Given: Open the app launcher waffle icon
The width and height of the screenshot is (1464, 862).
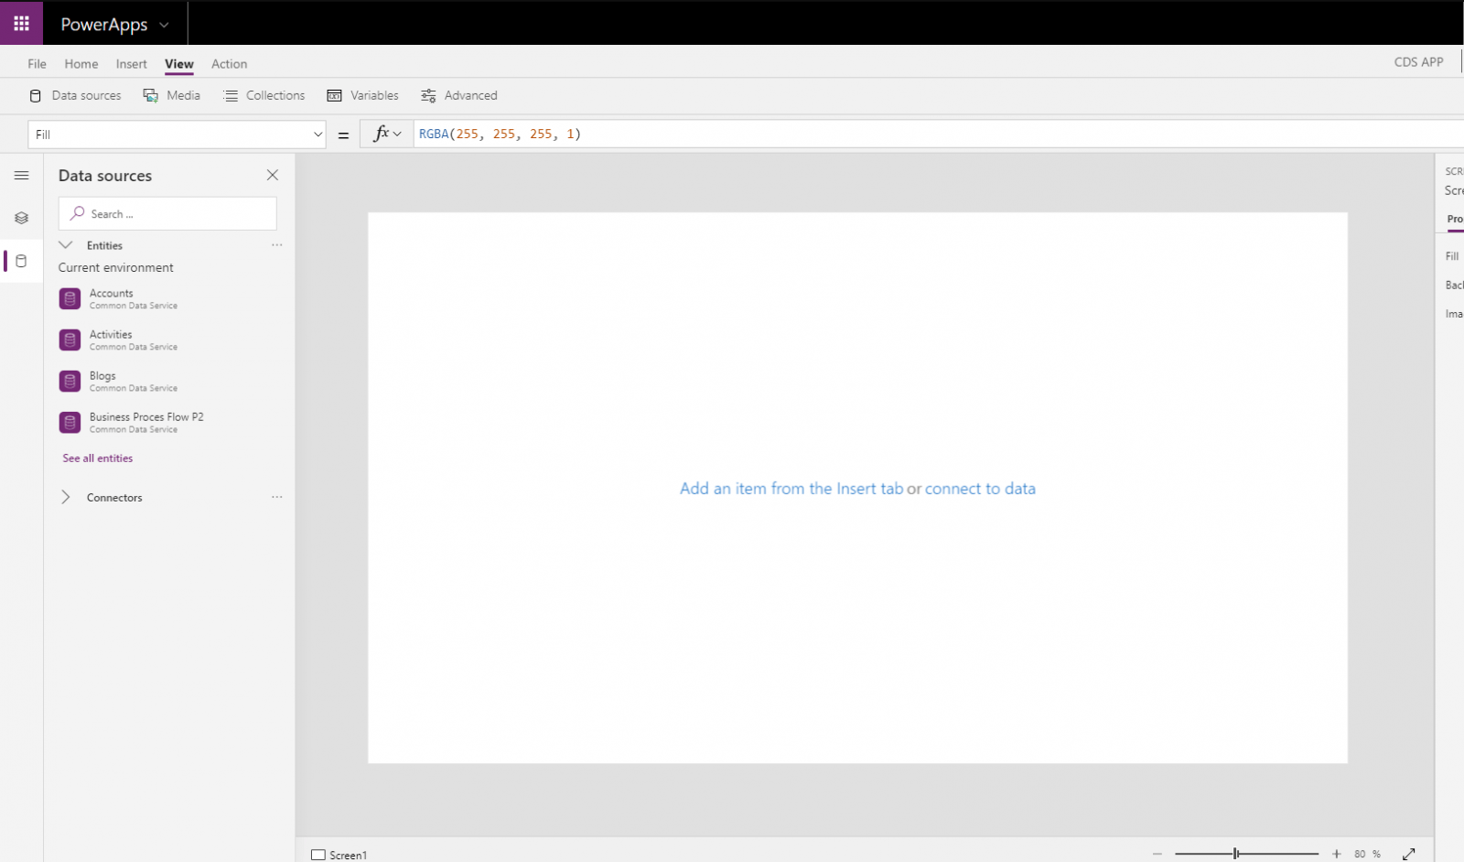Looking at the screenshot, I should [x=21, y=23].
